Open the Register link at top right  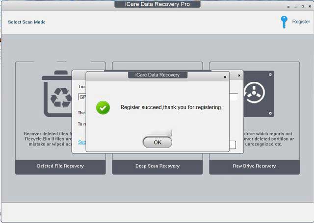301,22
